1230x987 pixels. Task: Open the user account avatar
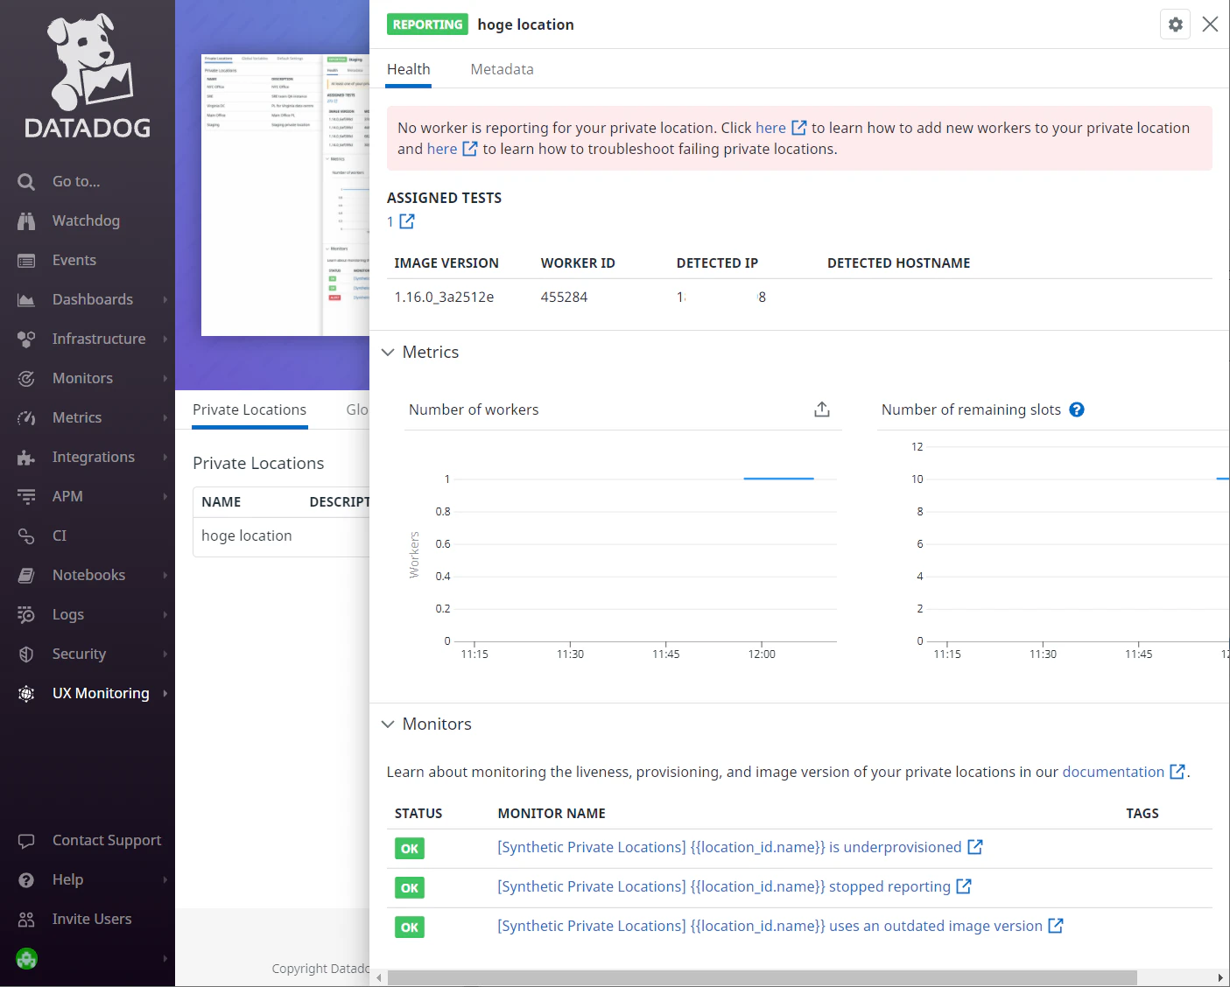tap(27, 959)
